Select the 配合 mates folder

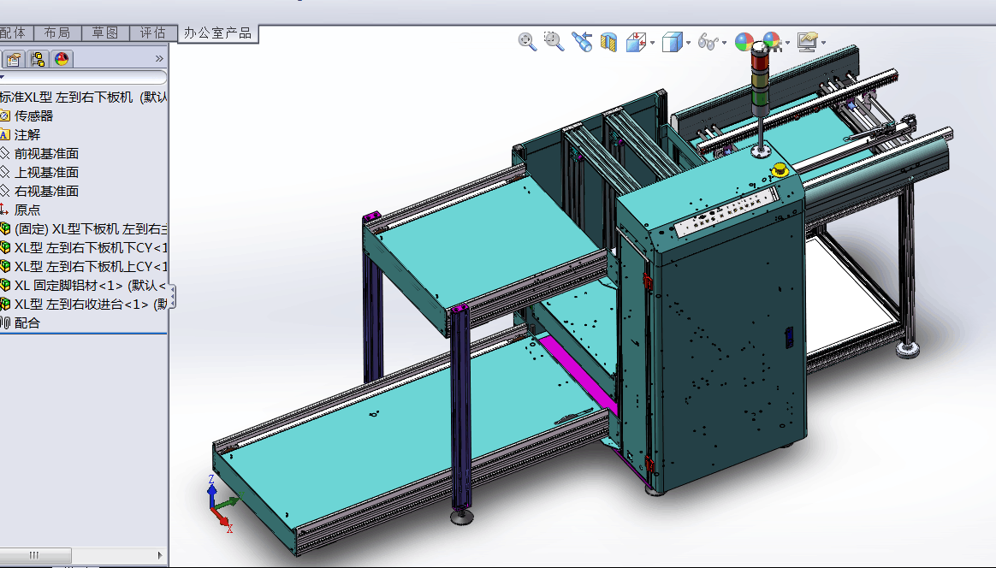click(27, 322)
